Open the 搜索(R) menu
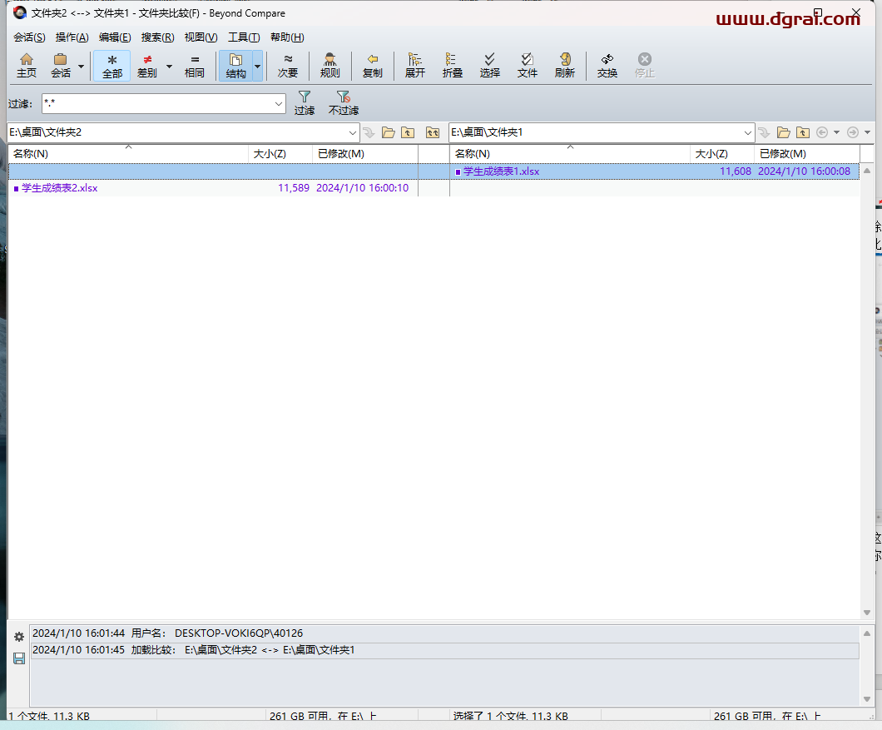Viewport: 882px width, 730px height. click(x=157, y=37)
